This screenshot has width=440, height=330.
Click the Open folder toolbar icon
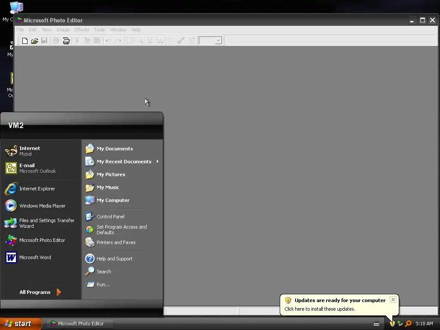pyautogui.click(x=34, y=41)
